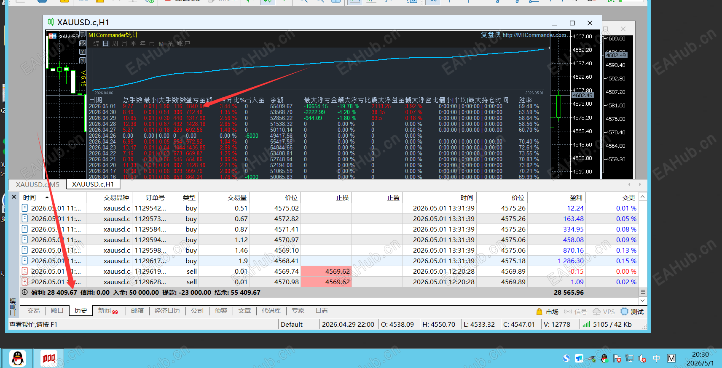This screenshot has height=368, width=722.
Task: Open QQ from the taskbar
Action: 18,358
